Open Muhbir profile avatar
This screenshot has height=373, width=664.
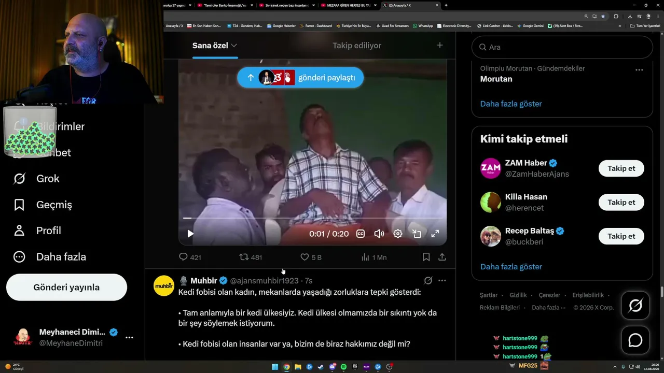click(164, 285)
